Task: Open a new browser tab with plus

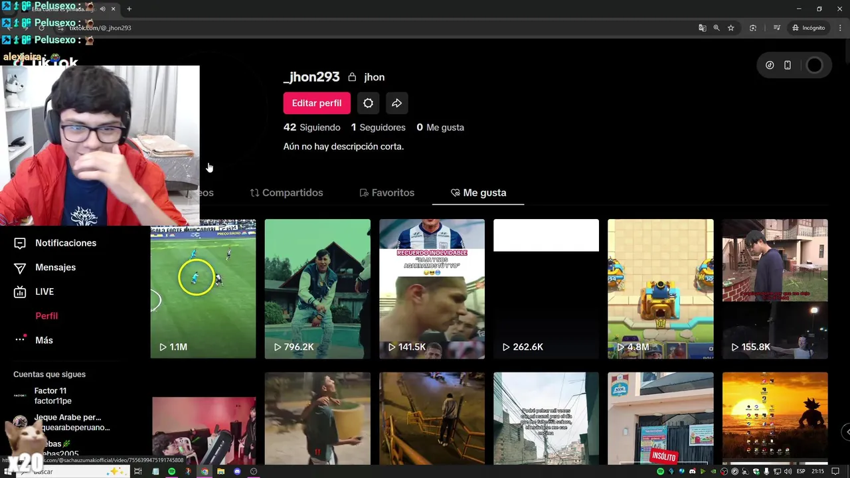Action: coord(129,9)
